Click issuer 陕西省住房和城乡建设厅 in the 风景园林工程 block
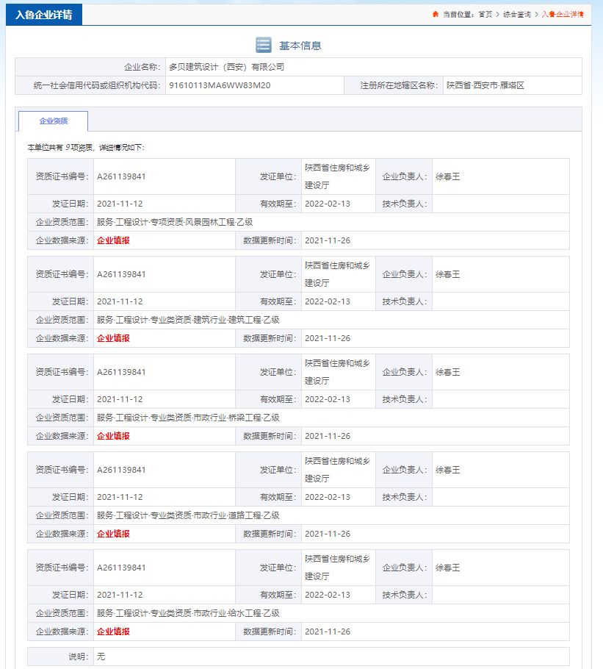The height and width of the screenshot is (669, 603). pyautogui.click(x=337, y=176)
